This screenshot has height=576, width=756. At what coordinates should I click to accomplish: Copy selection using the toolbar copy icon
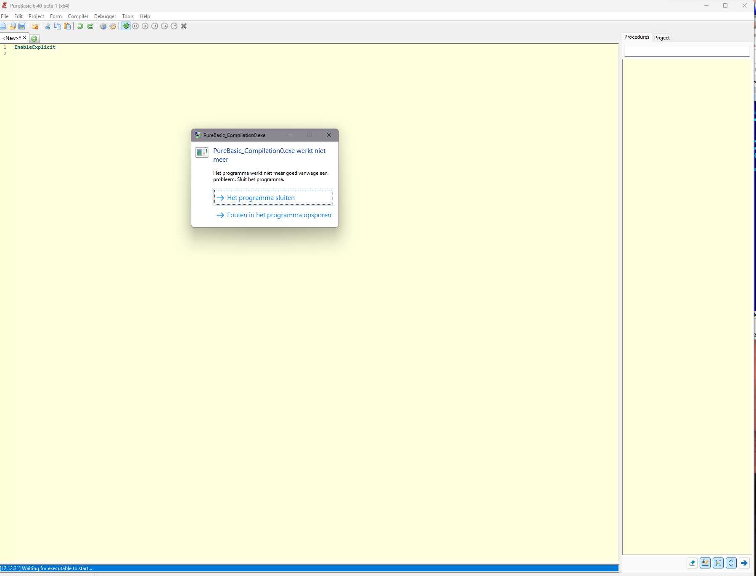click(58, 26)
